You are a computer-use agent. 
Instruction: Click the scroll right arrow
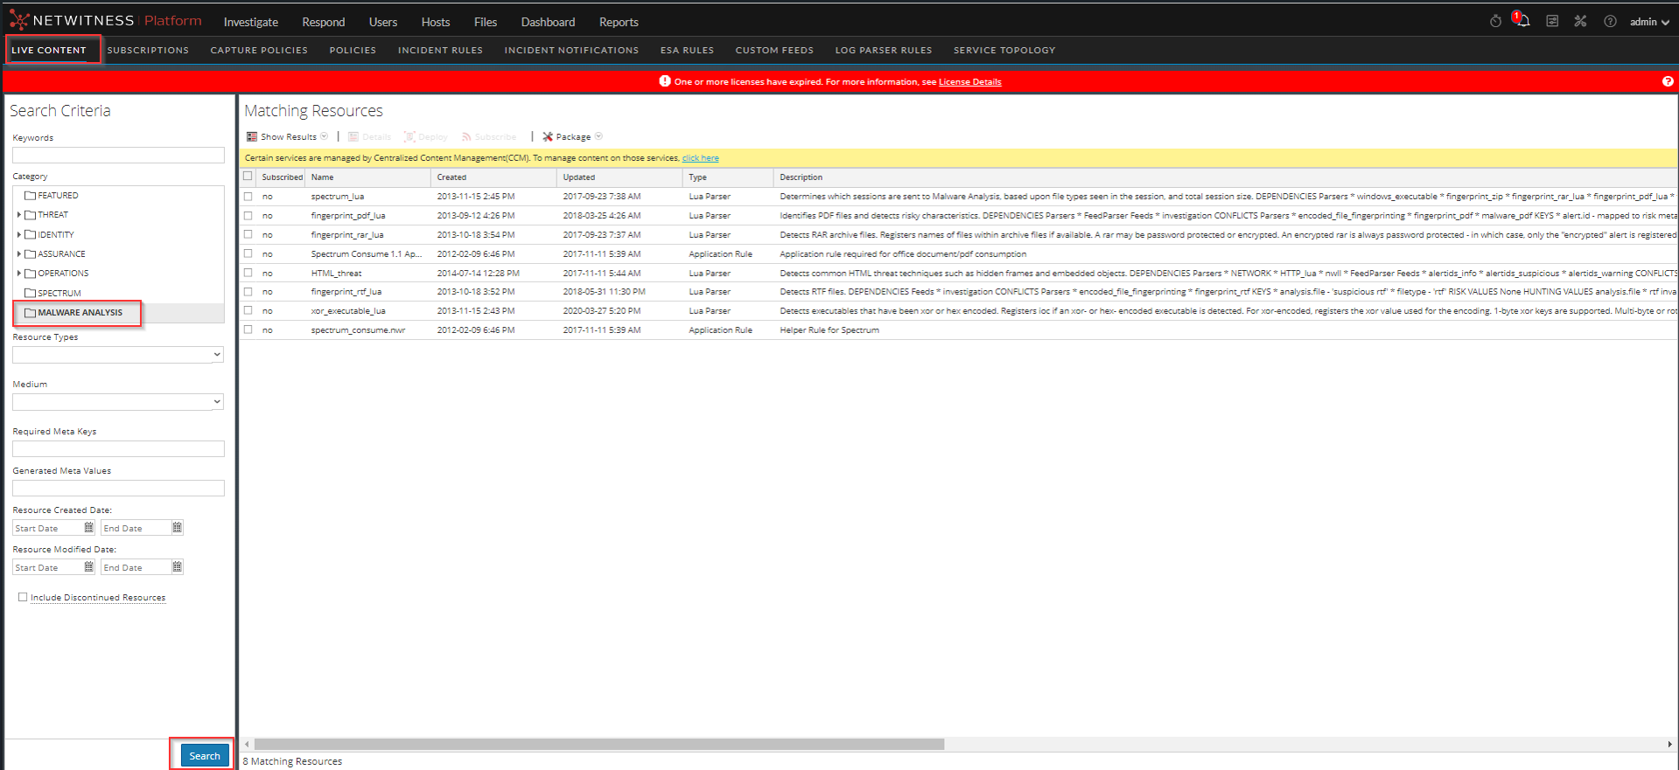point(1669,744)
